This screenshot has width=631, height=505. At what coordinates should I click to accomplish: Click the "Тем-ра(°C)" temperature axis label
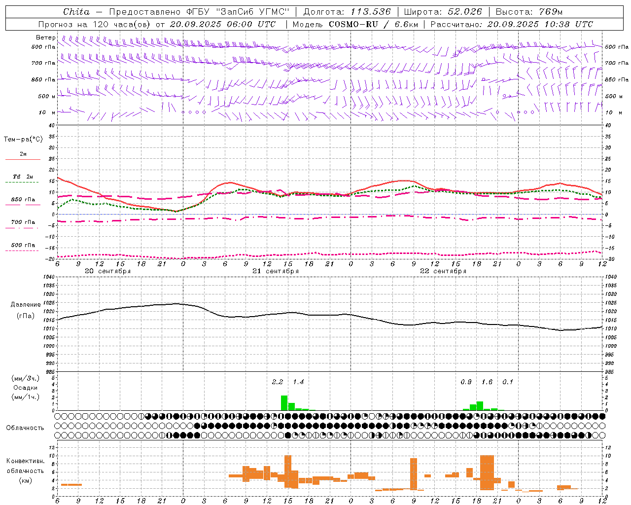[23, 140]
